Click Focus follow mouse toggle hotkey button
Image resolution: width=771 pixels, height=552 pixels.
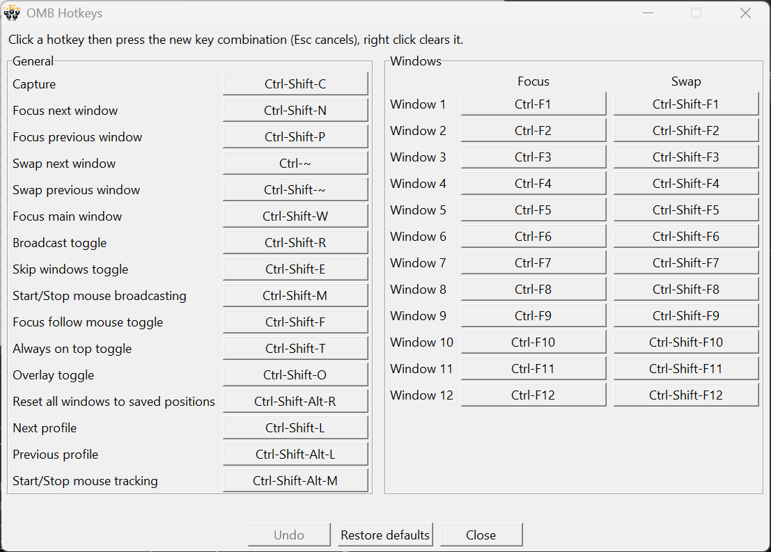pyautogui.click(x=295, y=322)
